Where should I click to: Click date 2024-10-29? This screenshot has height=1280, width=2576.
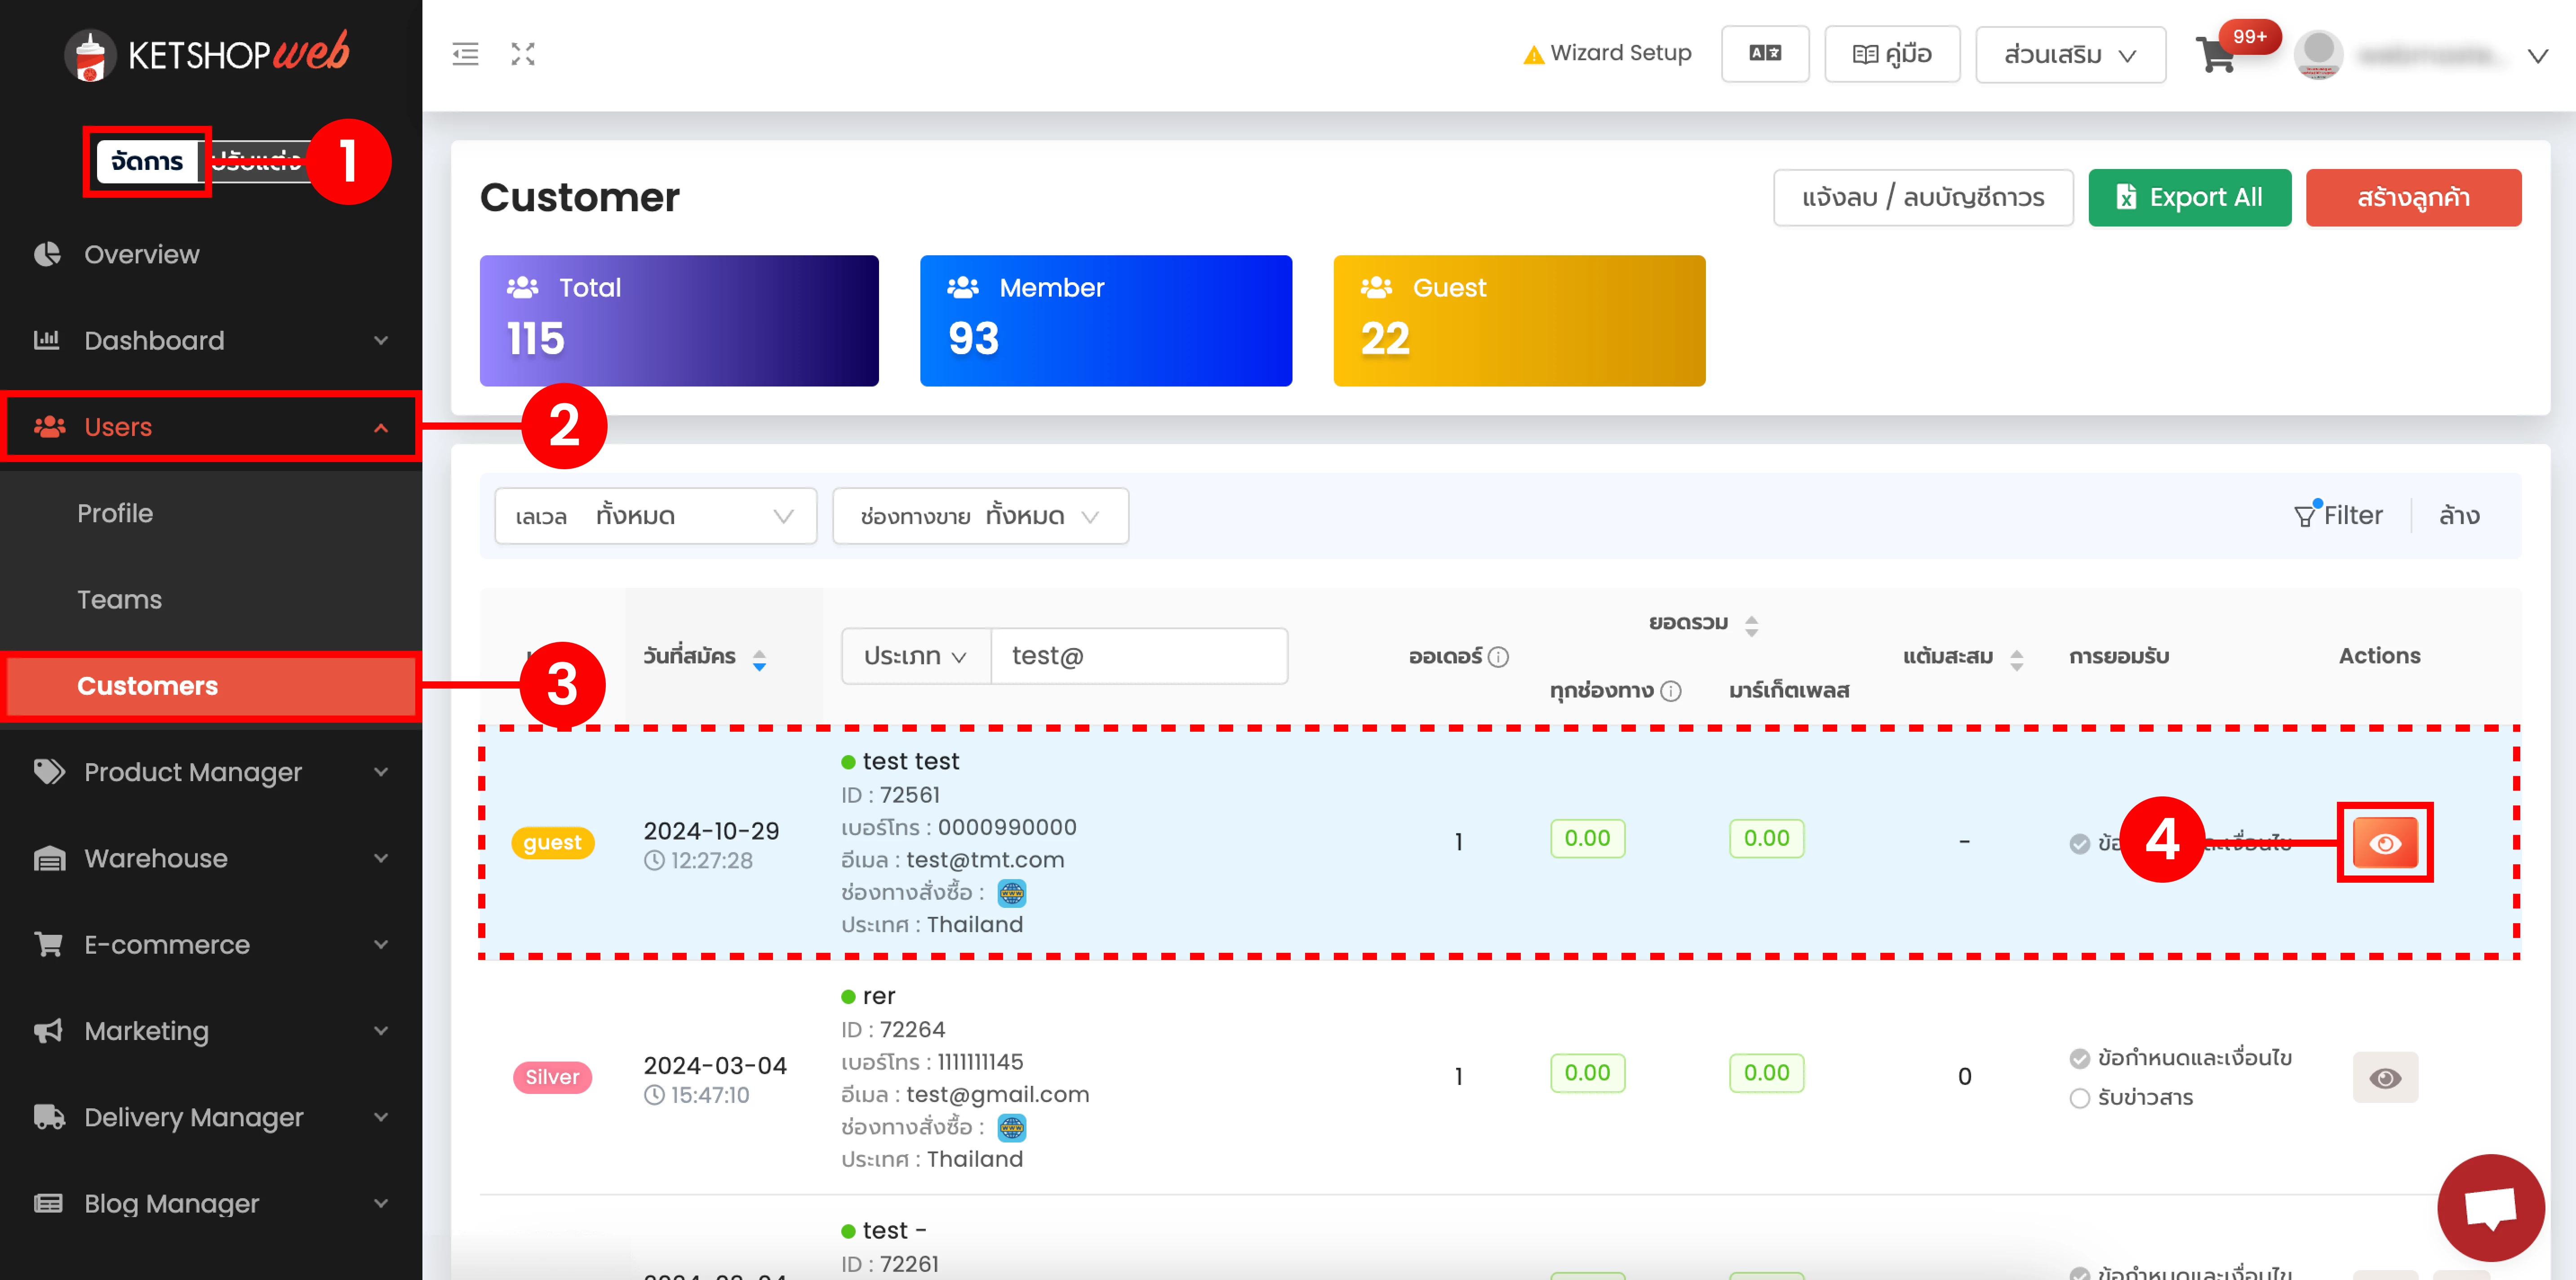[x=711, y=832]
